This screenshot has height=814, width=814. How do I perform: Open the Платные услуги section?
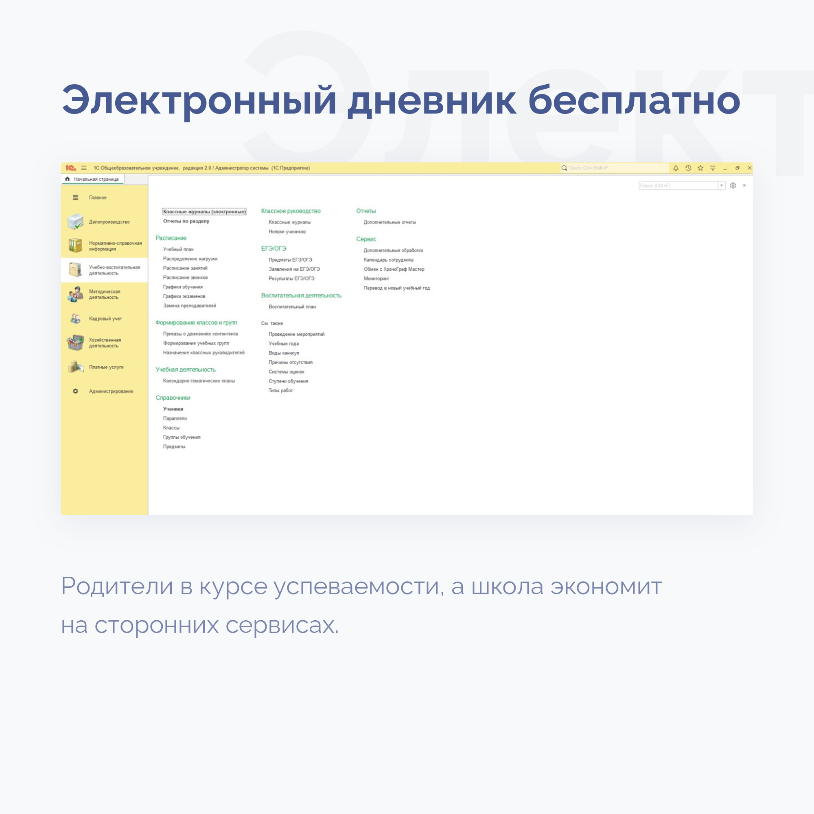105,367
